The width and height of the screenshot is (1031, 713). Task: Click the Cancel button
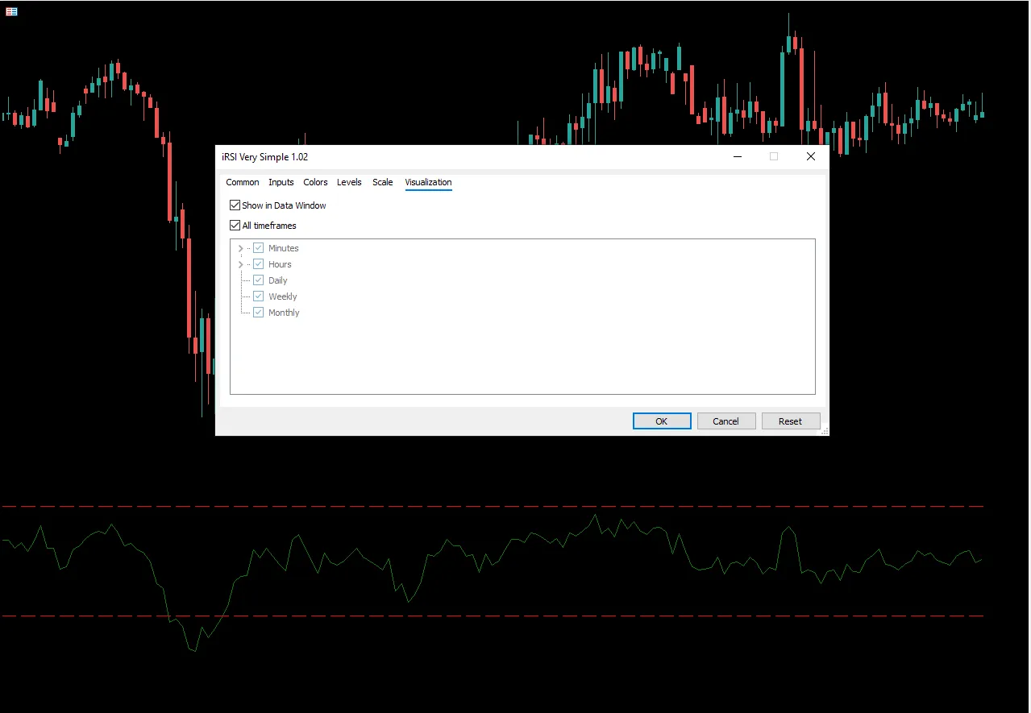725,421
